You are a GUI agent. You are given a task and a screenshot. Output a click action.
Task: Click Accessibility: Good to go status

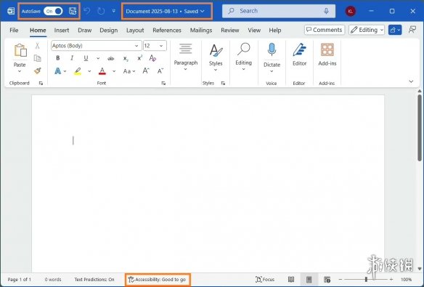[158, 280]
